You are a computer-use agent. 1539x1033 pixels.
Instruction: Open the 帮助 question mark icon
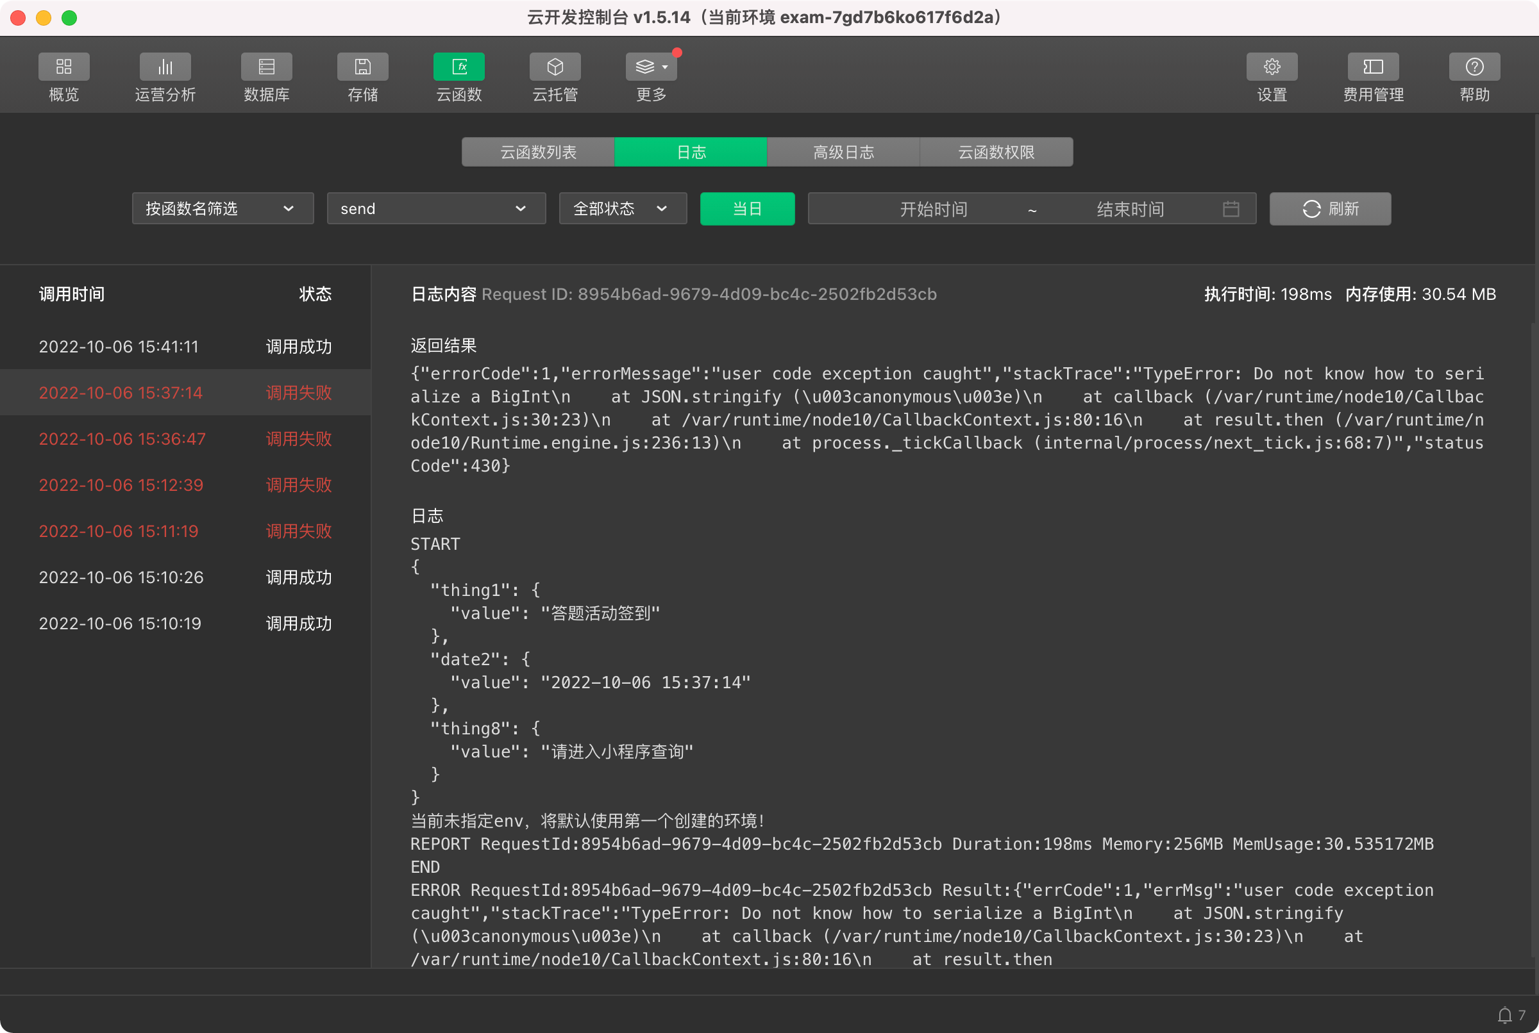click(x=1474, y=67)
